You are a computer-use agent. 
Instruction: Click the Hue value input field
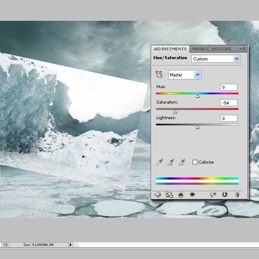click(x=228, y=87)
